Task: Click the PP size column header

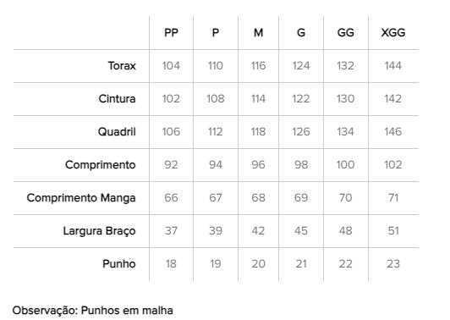Action: (171, 33)
